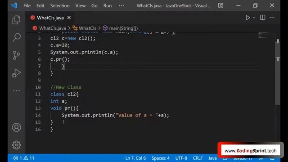Restore down the VS Code window

[x=255, y=5]
